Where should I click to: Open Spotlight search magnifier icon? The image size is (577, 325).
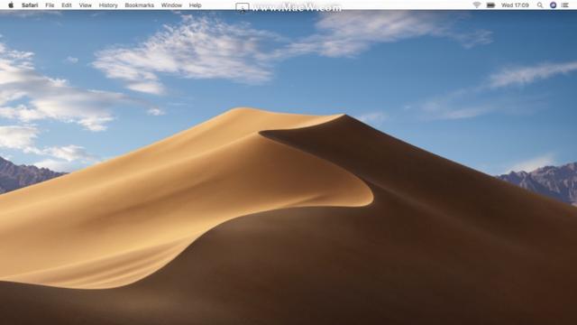[x=540, y=5]
